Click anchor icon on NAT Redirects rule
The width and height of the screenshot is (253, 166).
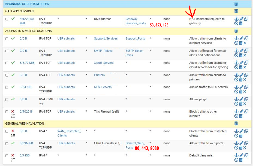(x=236, y=19)
